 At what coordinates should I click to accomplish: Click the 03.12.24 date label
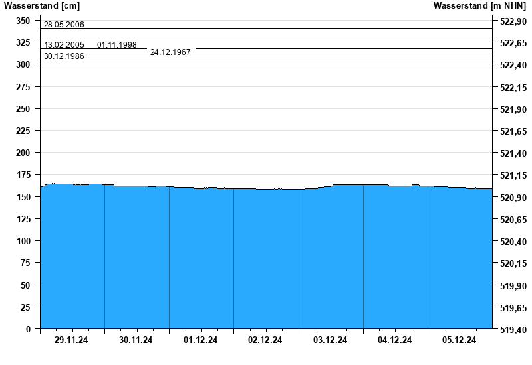click(330, 340)
